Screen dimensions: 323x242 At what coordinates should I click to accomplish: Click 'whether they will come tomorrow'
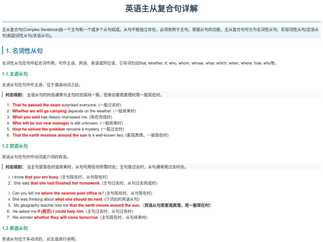[x=66, y=218]
